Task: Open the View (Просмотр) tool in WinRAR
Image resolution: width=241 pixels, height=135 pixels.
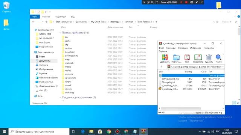Action: (198, 58)
